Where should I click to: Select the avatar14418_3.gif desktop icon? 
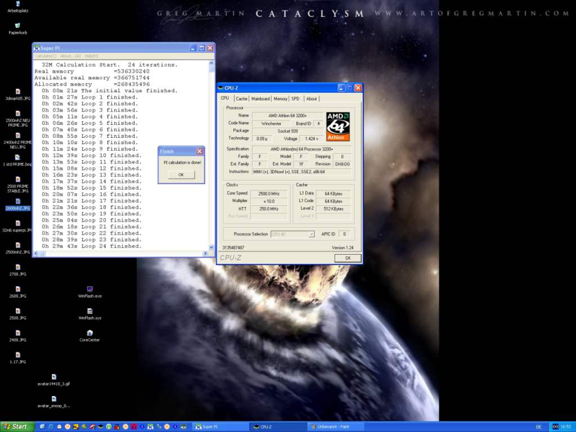(x=53, y=380)
